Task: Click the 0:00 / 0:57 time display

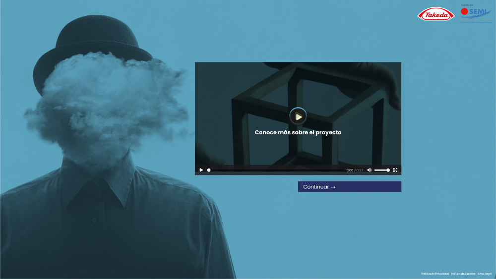Action: click(x=355, y=170)
